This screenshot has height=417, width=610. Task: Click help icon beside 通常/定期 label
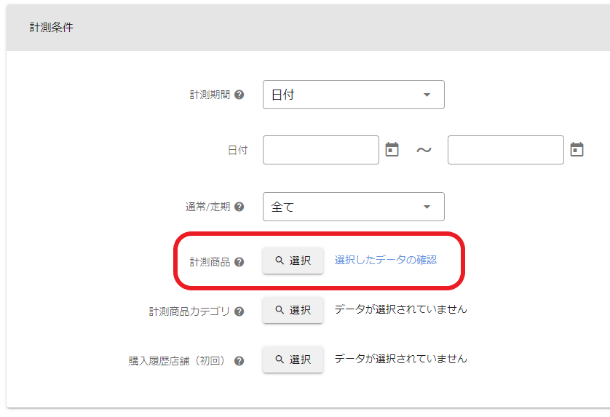[239, 207]
